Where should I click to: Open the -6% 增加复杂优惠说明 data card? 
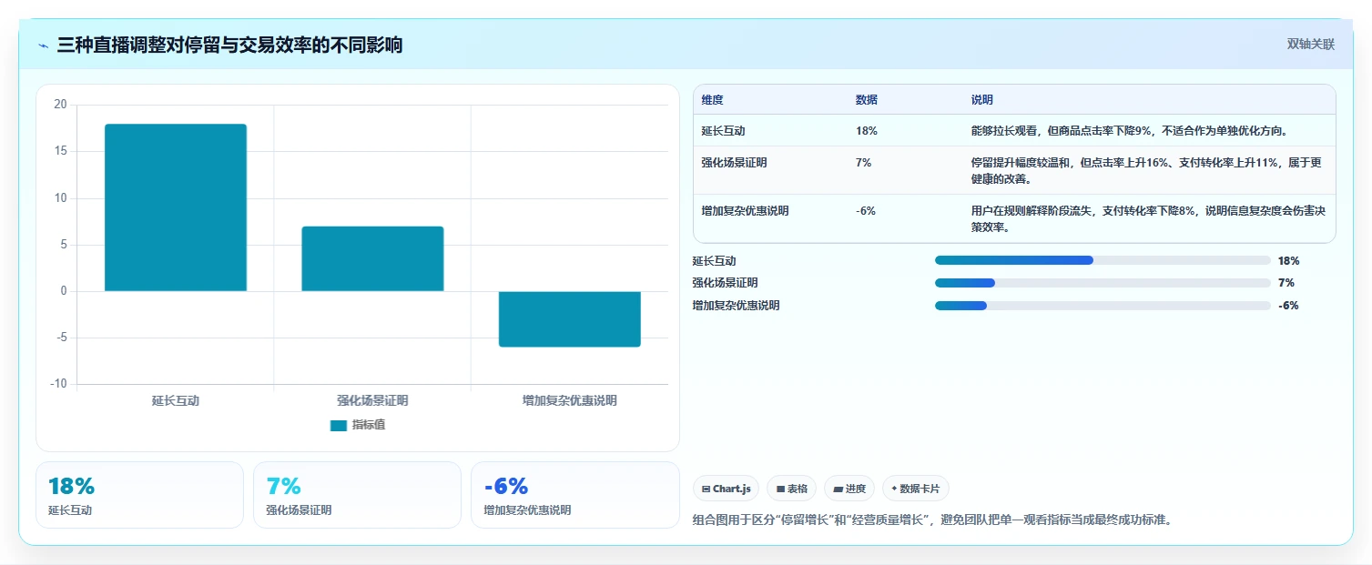click(x=575, y=495)
